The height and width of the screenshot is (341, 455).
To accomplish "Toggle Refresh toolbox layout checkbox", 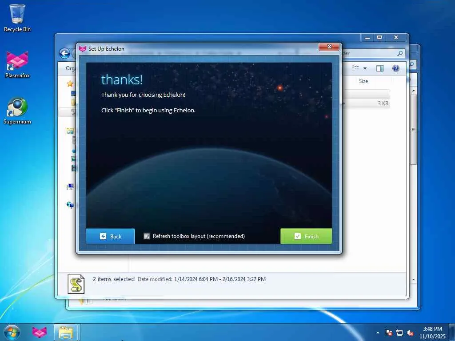I will pyautogui.click(x=147, y=236).
